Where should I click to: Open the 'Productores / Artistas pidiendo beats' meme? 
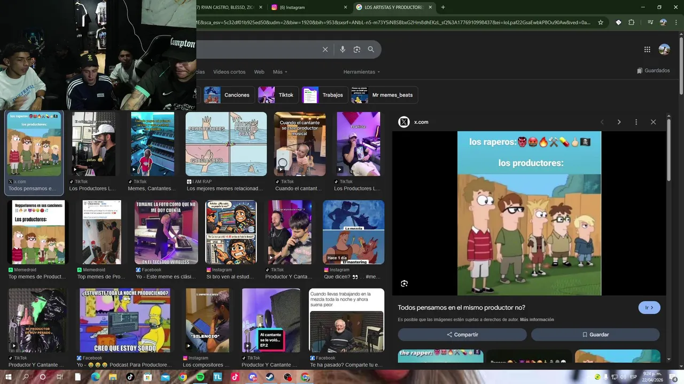tap(226, 144)
